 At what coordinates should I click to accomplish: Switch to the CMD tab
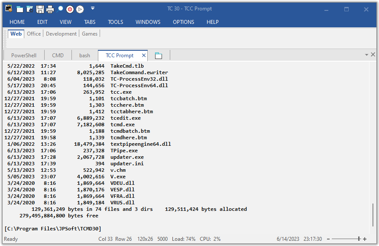(58, 56)
